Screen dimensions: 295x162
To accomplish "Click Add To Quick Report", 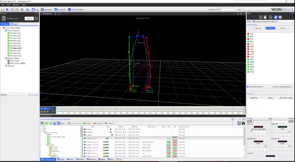I will coord(76,9).
